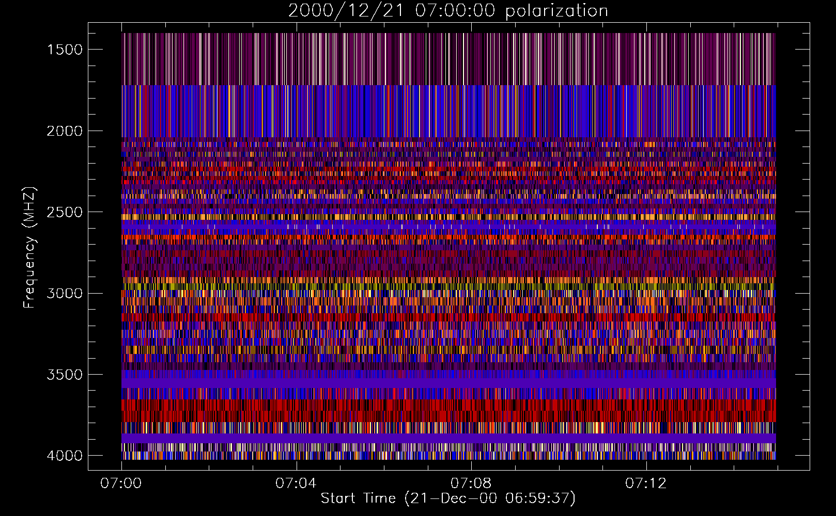This screenshot has width=836, height=516.
Task: Click the 'Frequency (MHZ)' vertical axis title
Action: (x=29, y=248)
